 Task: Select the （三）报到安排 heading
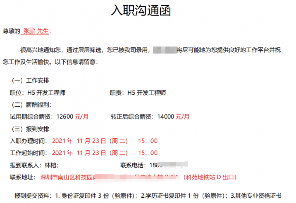(x=30, y=129)
